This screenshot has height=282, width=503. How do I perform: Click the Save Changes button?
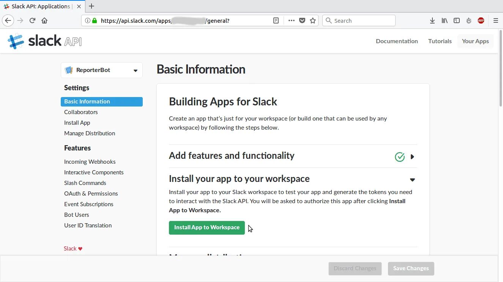tap(411, 268)
